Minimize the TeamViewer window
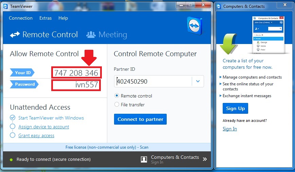 181,5
